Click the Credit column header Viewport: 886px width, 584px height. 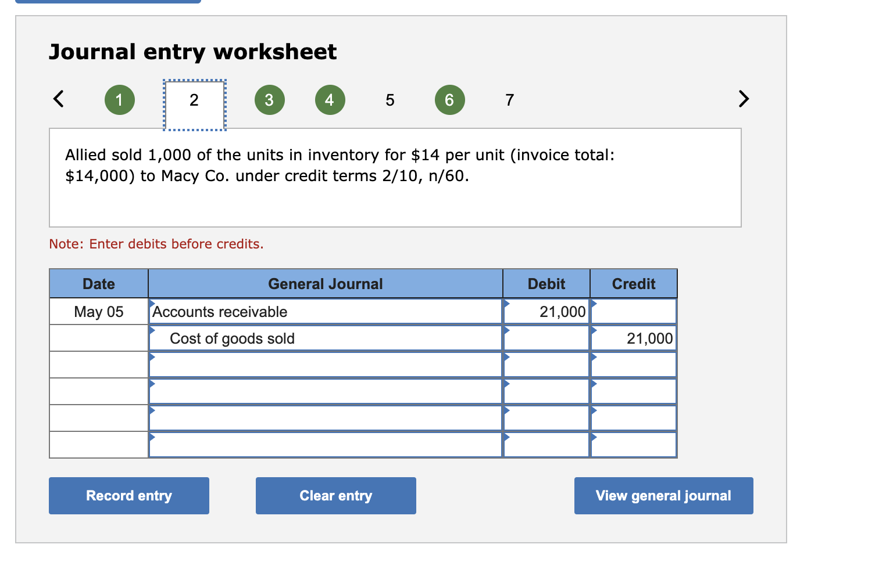click(x=634, y=284)
